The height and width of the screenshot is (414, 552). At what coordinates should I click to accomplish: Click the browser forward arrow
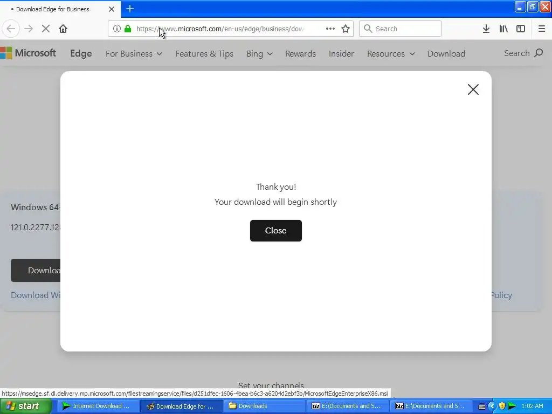29,29
